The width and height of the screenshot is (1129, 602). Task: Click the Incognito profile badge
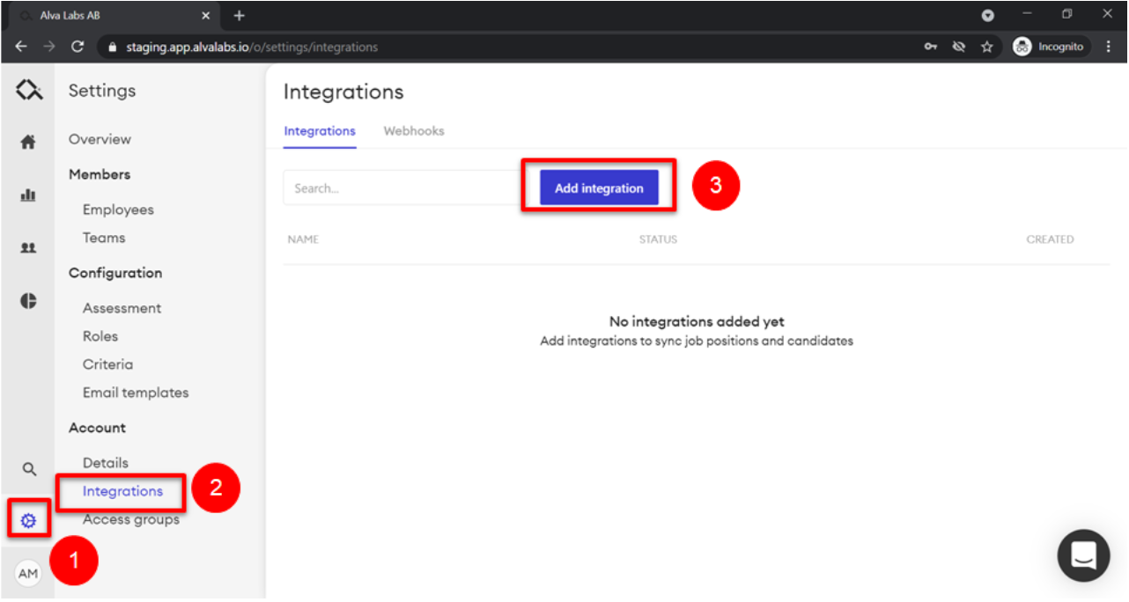[x=1049, y=46]
